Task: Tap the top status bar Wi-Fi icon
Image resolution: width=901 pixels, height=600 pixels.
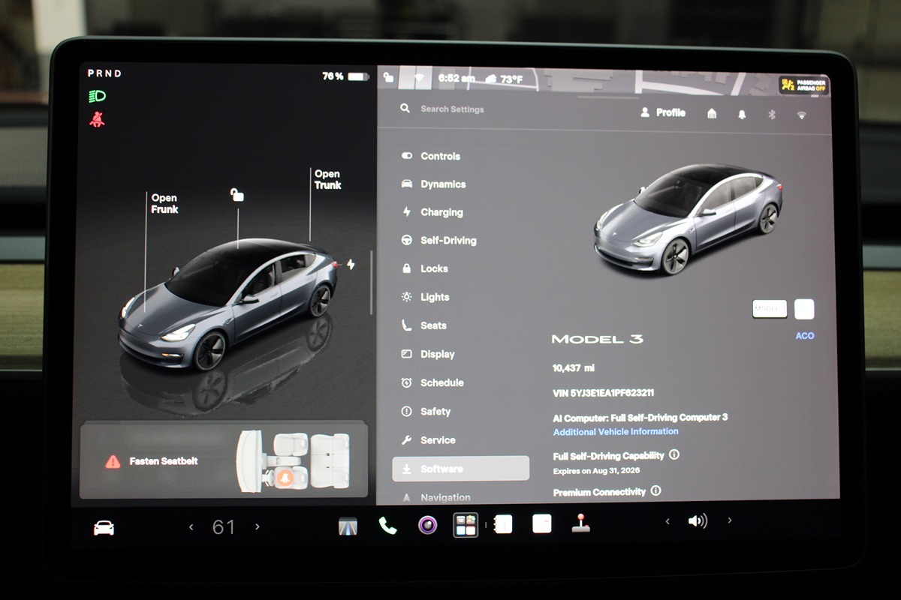Action: [x=418, y=77]
